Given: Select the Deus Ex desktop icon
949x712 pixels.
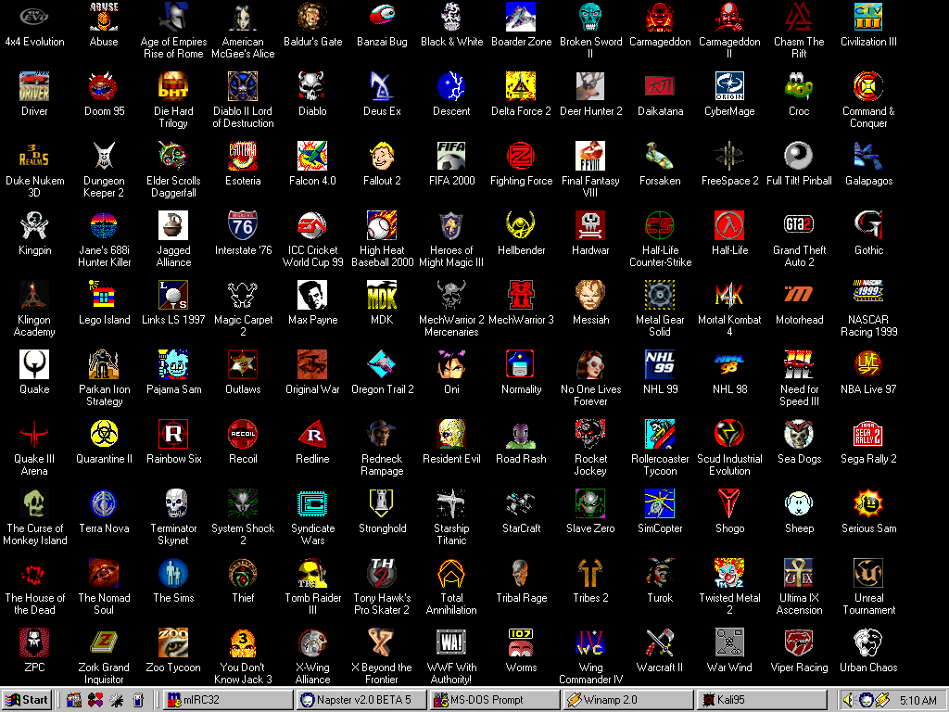Looking at the screenshot, I should [x=382, y=86].
